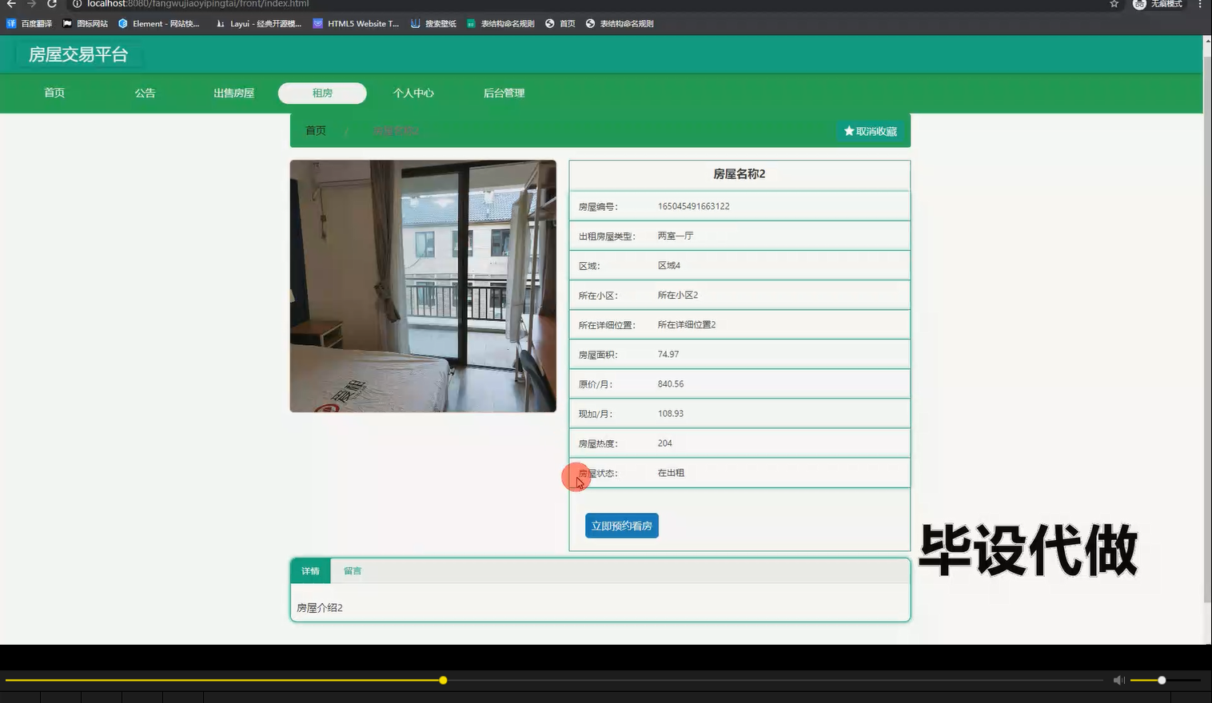Reload the page via refresh icon
The width and height of the screenshot is (1212, 703).
52,4
